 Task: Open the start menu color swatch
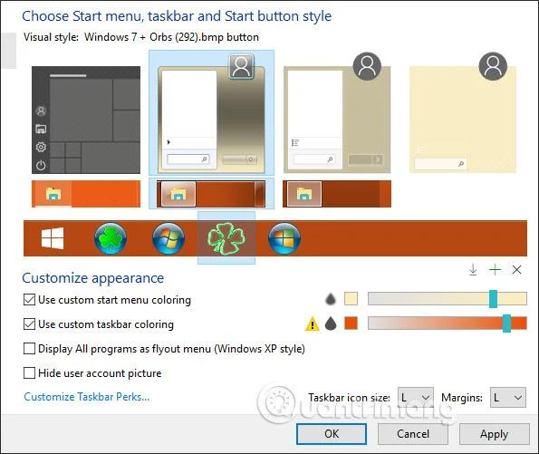(351, 299)
